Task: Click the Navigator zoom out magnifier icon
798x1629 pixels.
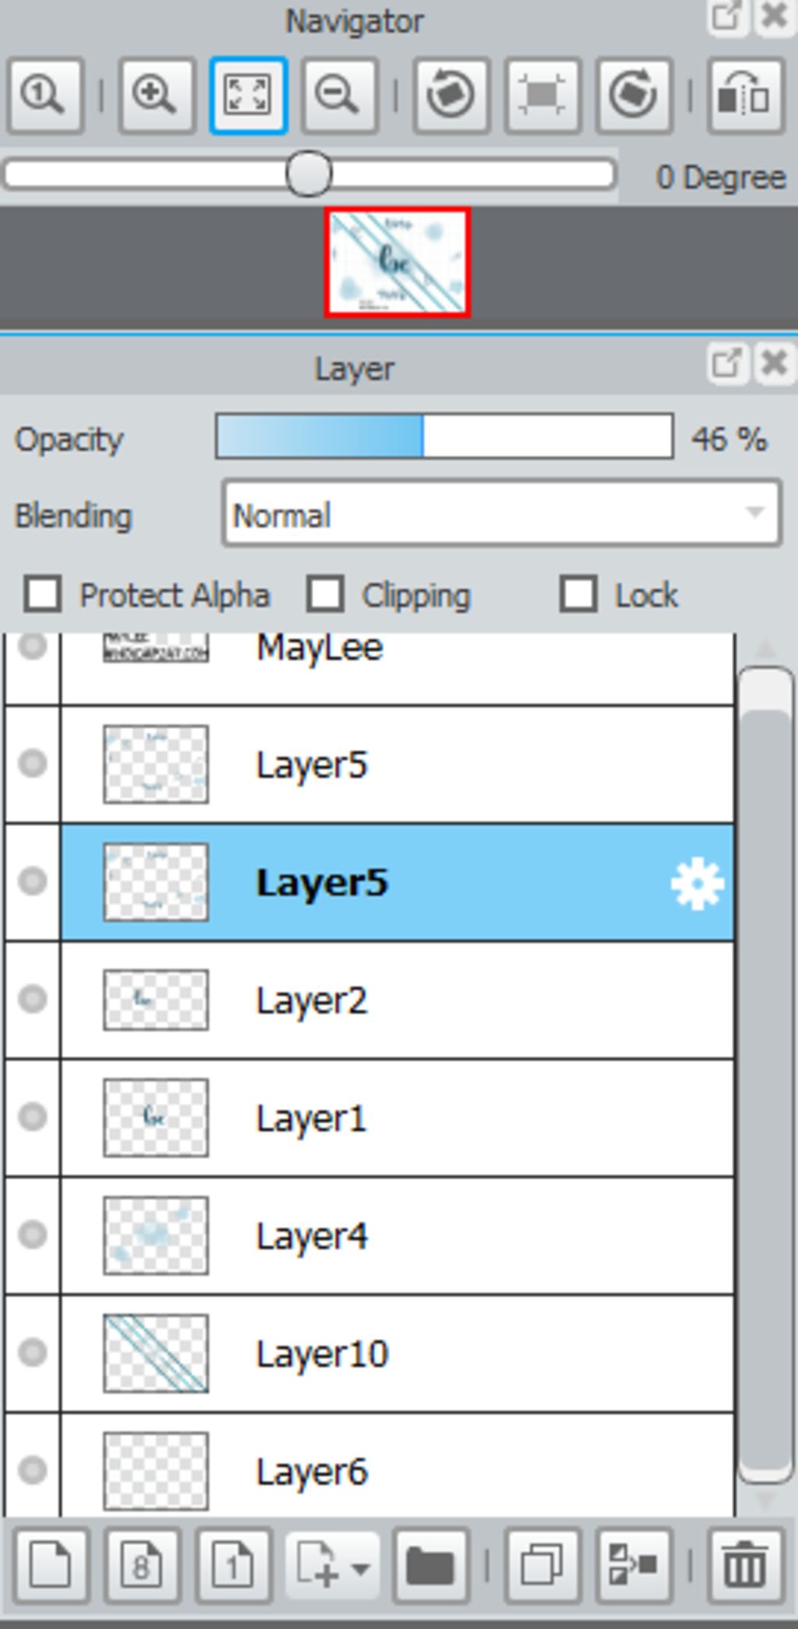Action: tap(340, 95)
